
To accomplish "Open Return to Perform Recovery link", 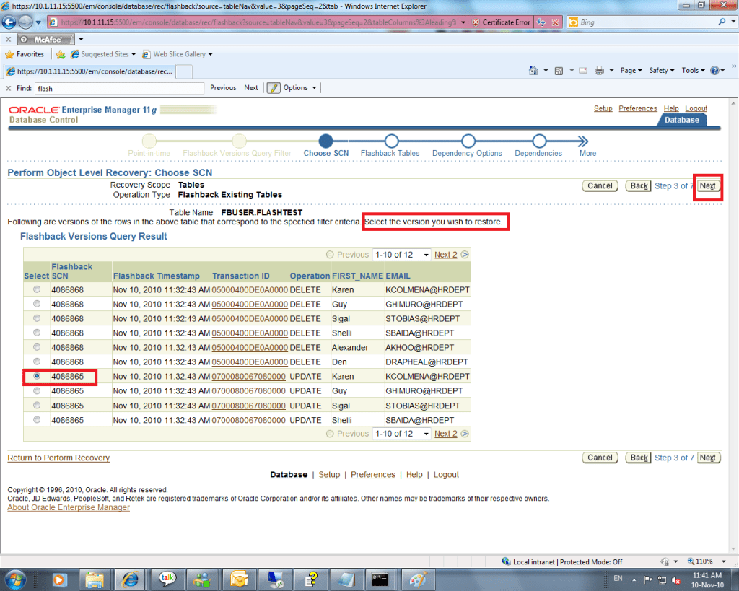I will tap(58, 458).
